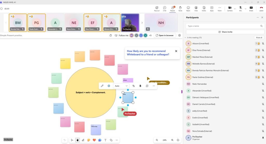Image resolution: width=266 pixels, height=144 pixels.
Task: Collapse the In this meeting list
Action: [185, 38]
